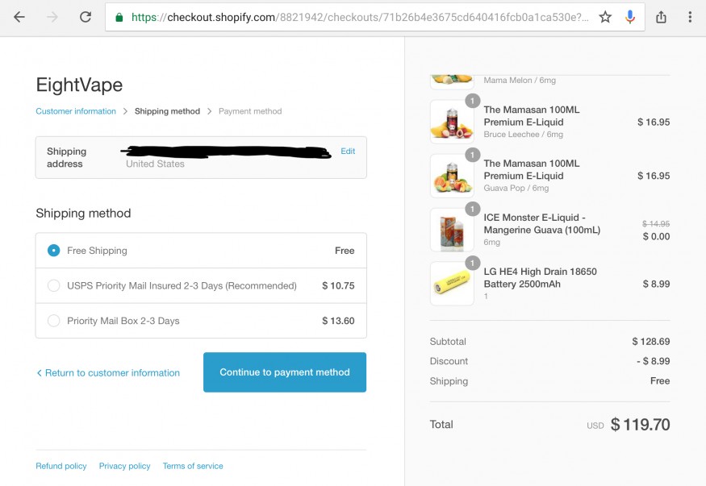Image resolution: width=706 pixels, height=486 pixels.
Task: Bookmark page with star icon
Action: pyautogui.click(x=605, y=17)
